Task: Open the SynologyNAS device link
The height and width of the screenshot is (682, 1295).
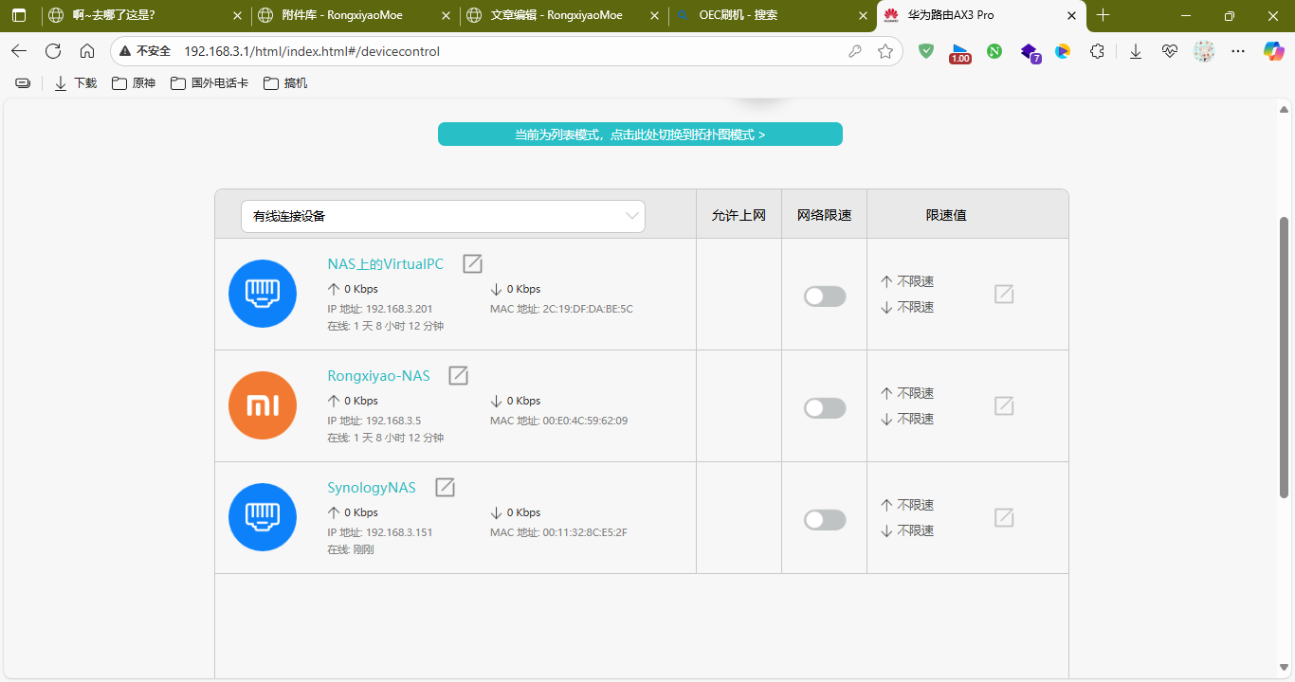Action: tap(372, 488)
